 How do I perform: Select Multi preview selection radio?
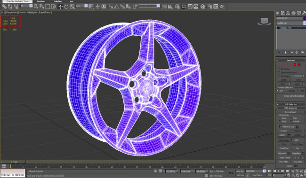coord(298,91)
